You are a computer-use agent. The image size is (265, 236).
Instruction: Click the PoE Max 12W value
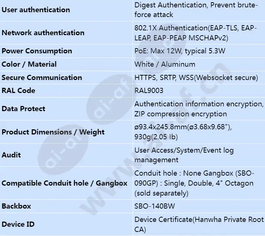click(180, 51)
